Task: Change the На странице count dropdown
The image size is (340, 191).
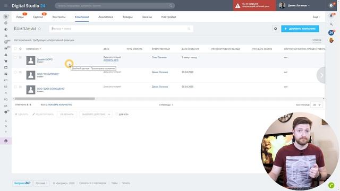Action: click(x=317, y=105)
